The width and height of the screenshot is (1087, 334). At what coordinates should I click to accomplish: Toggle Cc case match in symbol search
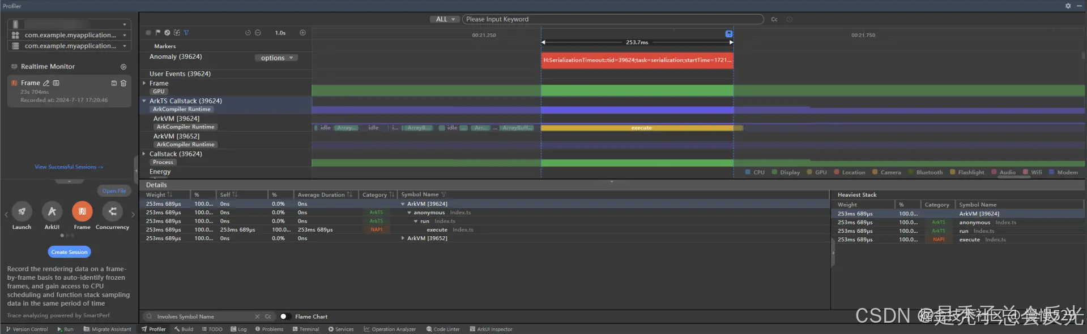pos(268,316)
